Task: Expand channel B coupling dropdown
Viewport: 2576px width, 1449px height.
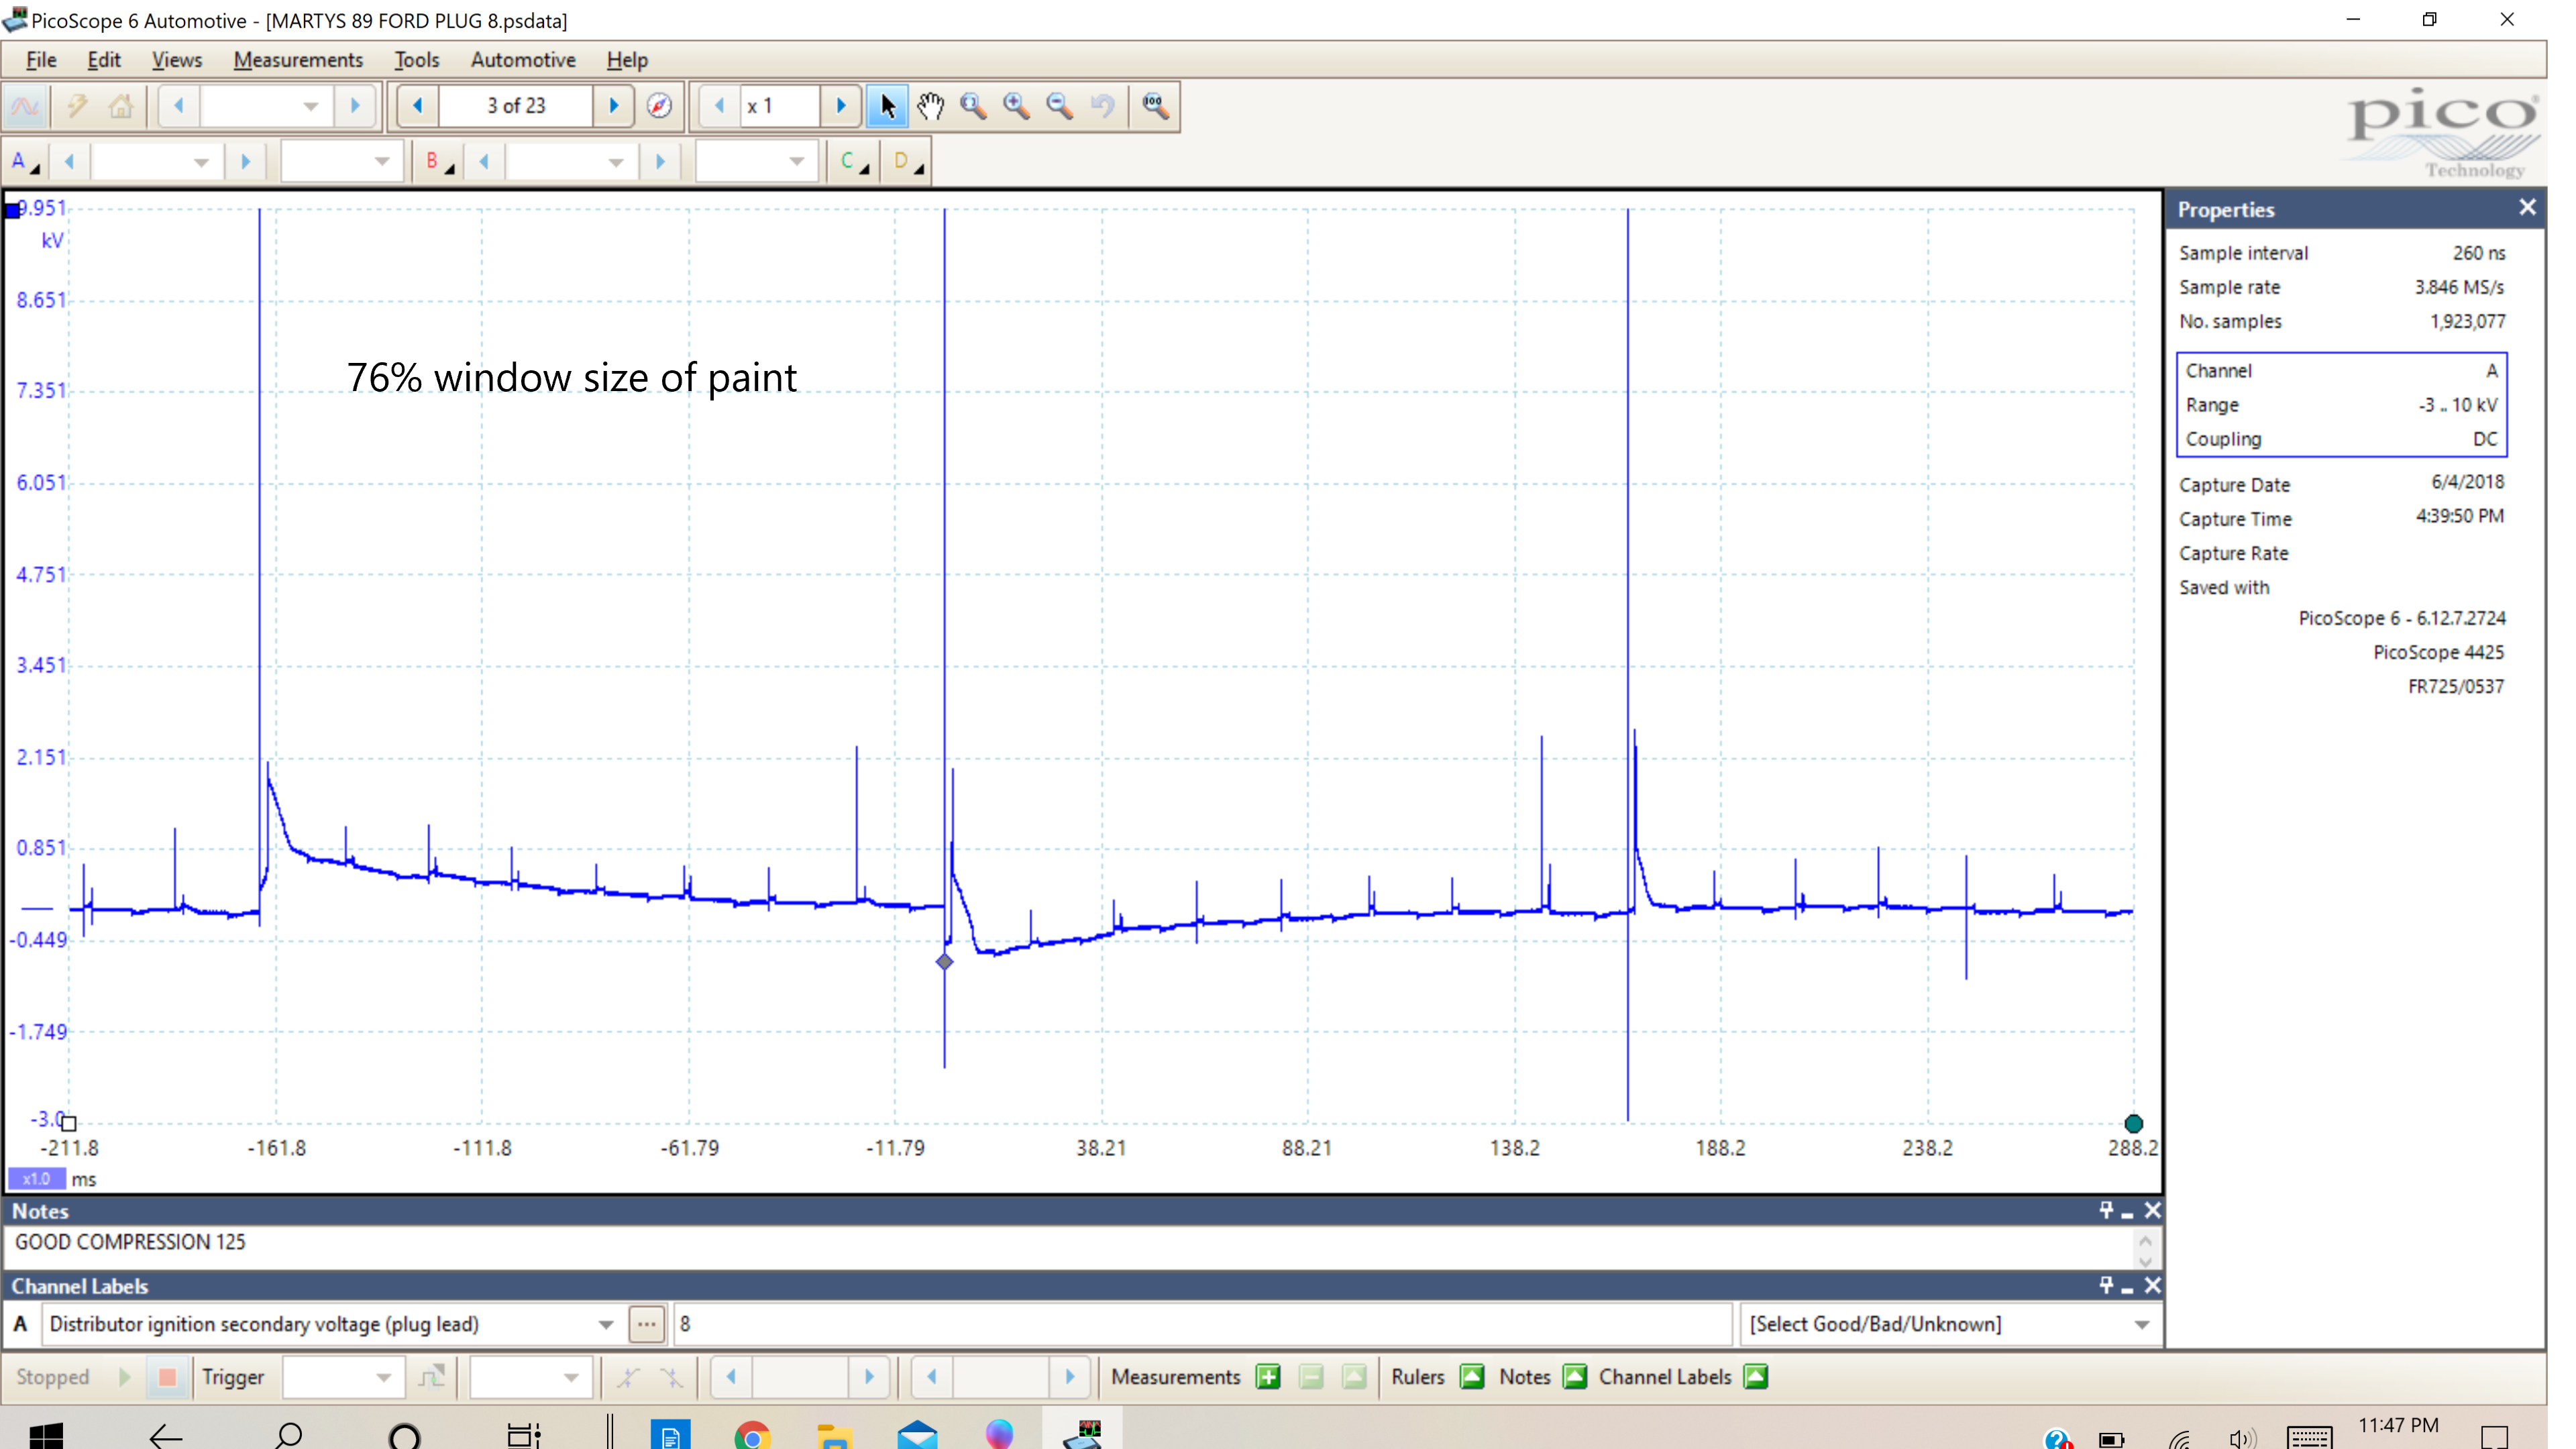Action: [x=796, y=162]
